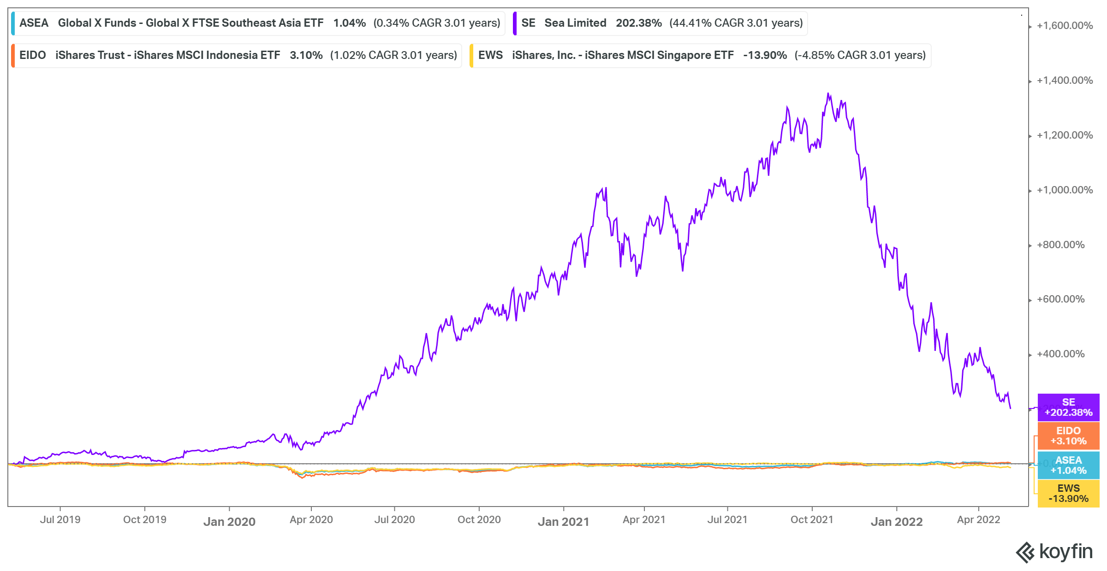Viewport: 1107px width, 571px height.
Task: Click the purple SE legend color bar
Action: [515, 23]
